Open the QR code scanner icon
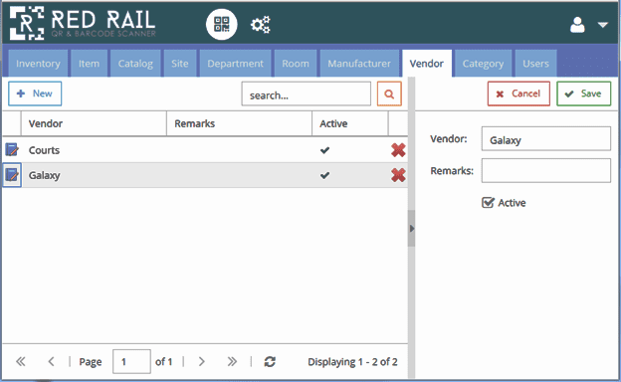The image size is (621, 382). pyautogui.click(x=221, y=25)
